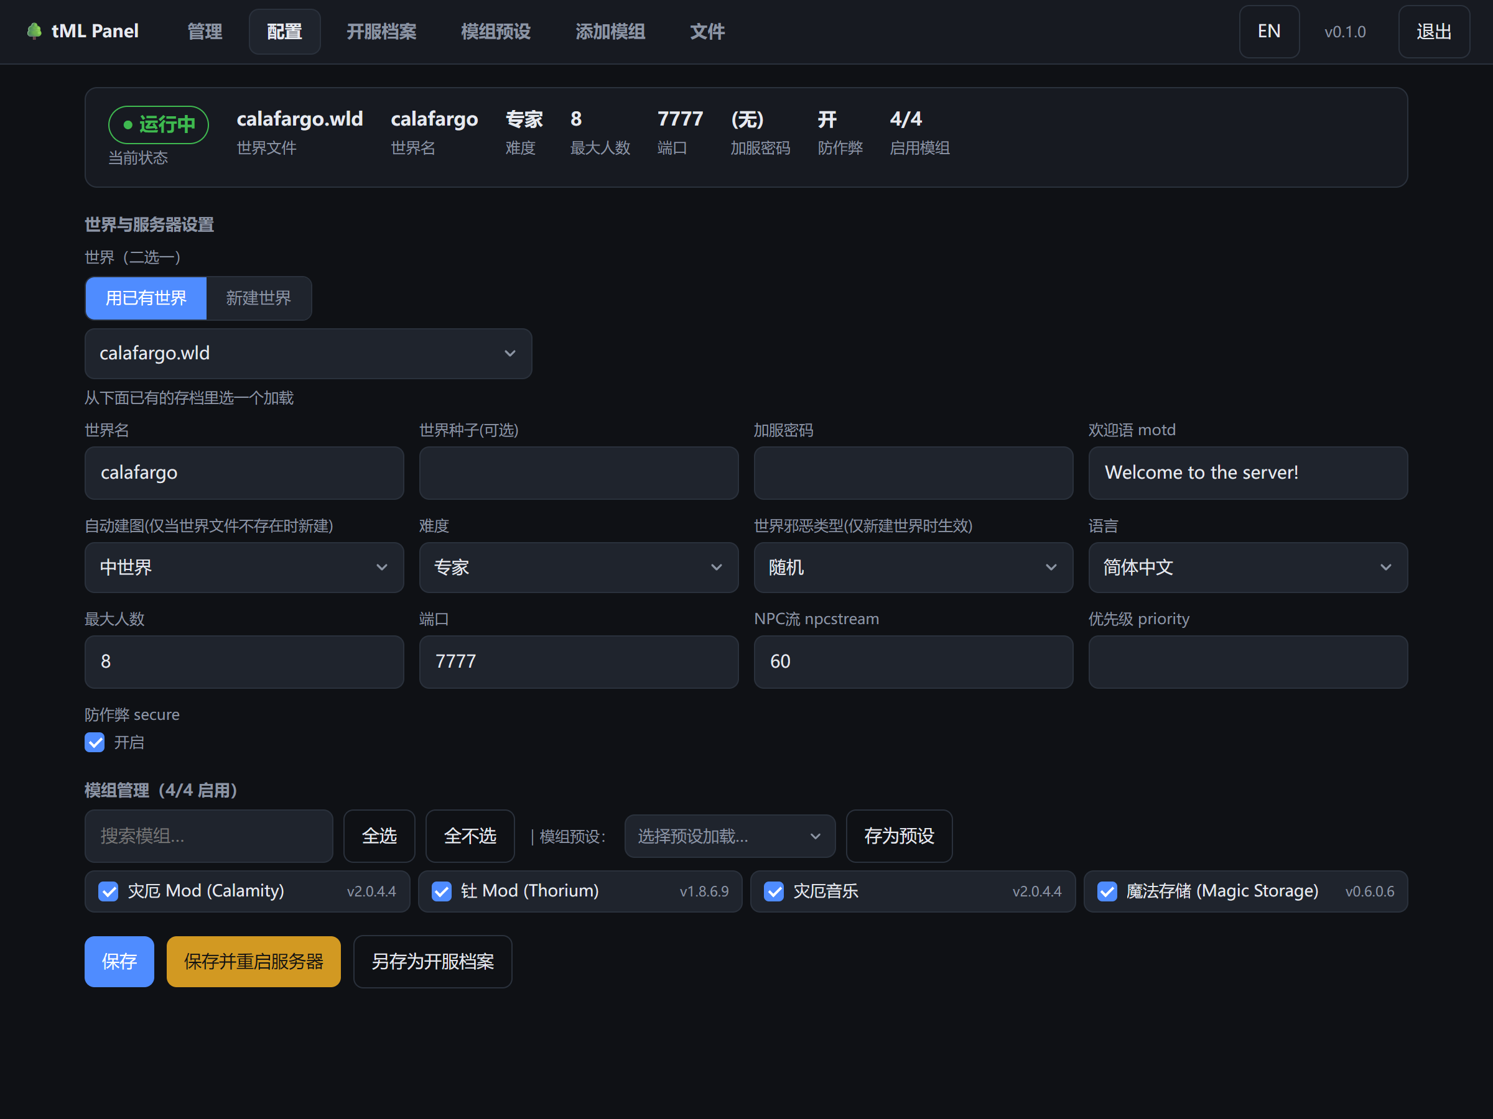
Task: Click the 存为预设 button
Action: [899, 836]
